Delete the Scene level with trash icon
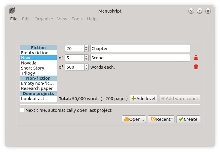The width and height of the screenshot is (220, 152). 196,58
